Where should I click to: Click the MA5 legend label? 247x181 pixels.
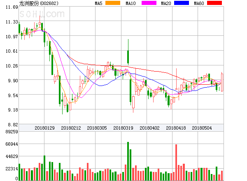click(x=98, y=3)
